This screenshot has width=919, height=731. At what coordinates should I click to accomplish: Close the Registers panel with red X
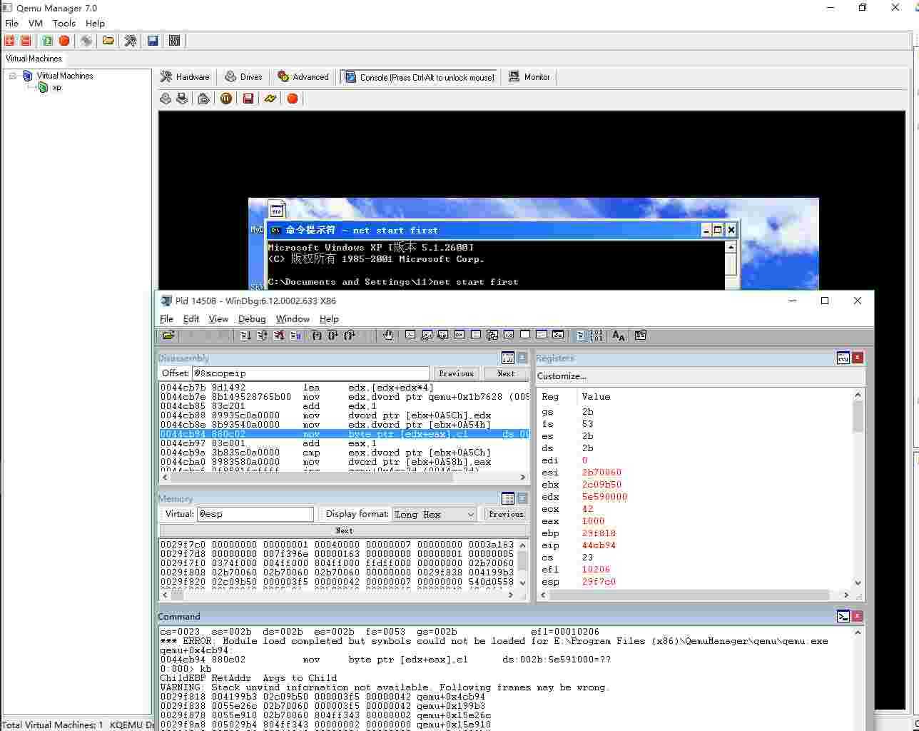858,358
